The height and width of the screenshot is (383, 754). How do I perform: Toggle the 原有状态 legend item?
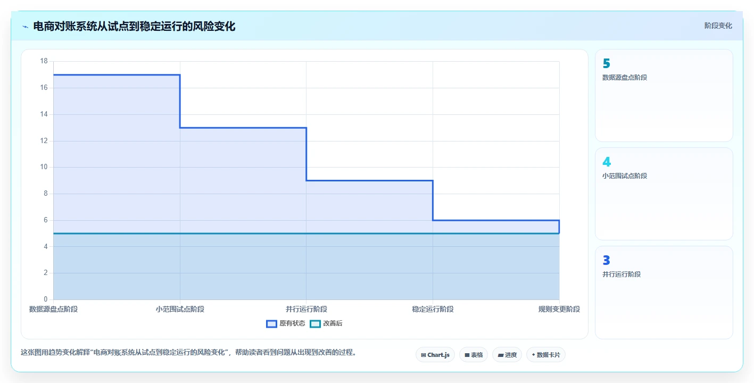pos(285,323)
